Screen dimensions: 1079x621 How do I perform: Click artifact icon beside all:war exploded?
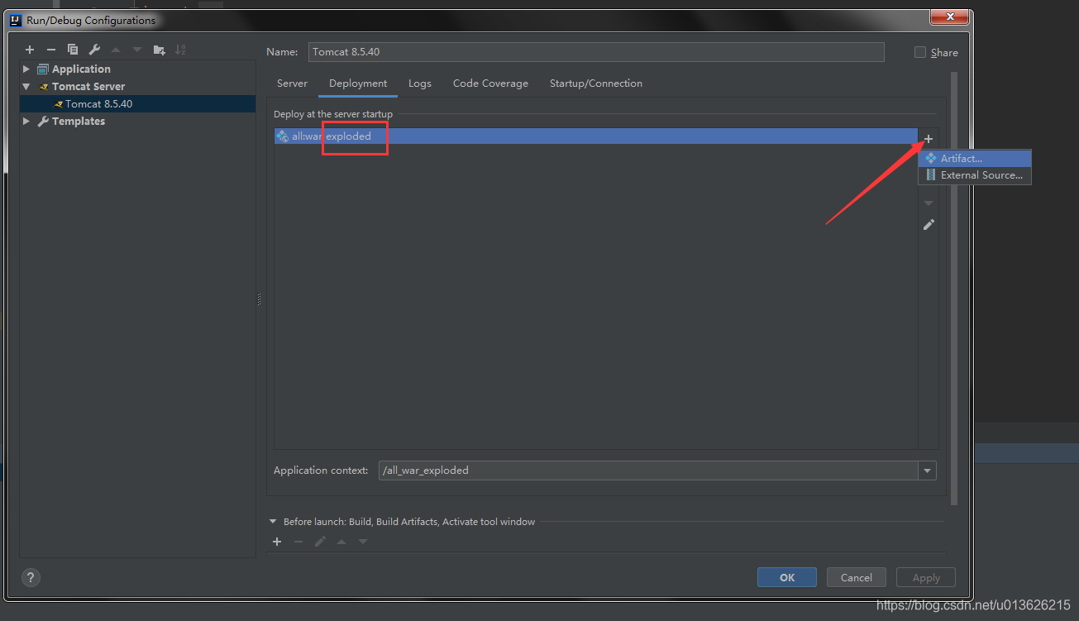[283, 136]
